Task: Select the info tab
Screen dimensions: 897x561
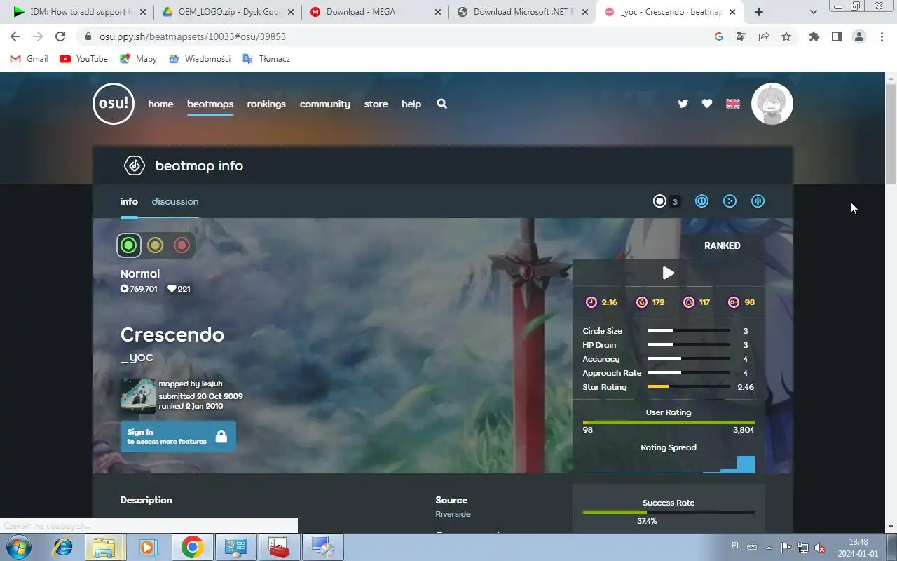Action: tap(129, 201)
